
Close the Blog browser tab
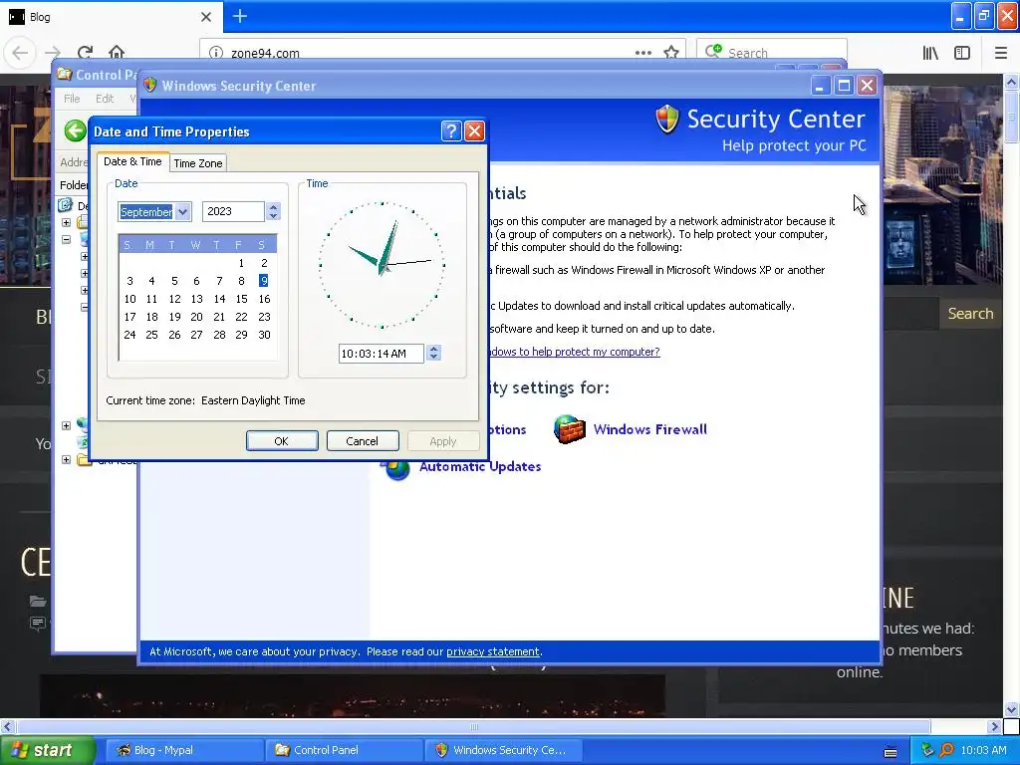tap(206, 17)
